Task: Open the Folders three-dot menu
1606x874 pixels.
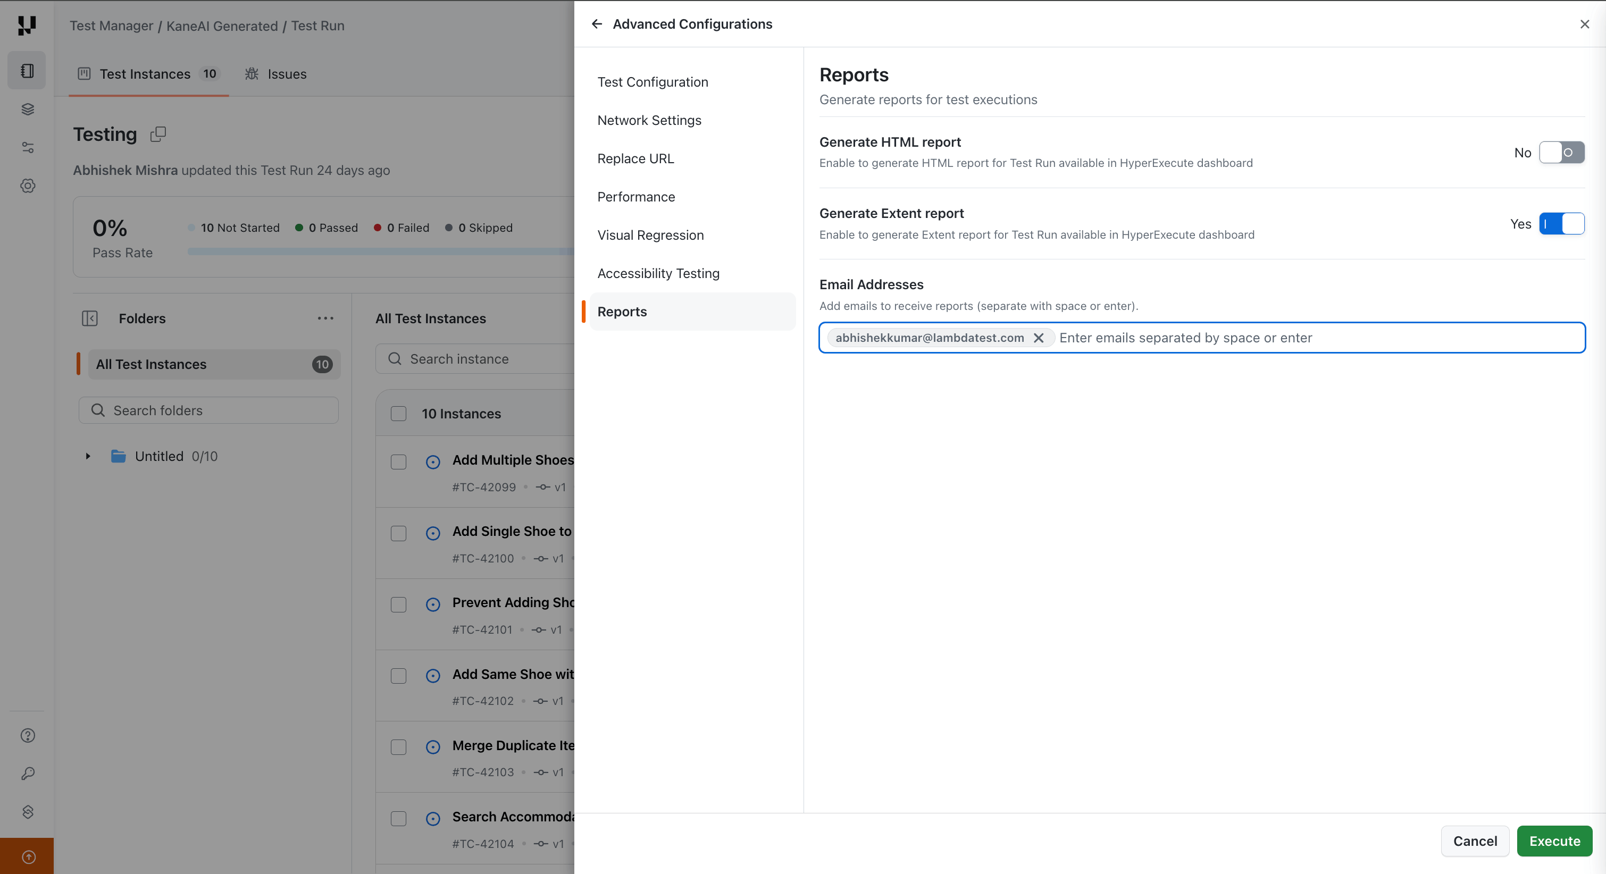Action: point(325,318)
